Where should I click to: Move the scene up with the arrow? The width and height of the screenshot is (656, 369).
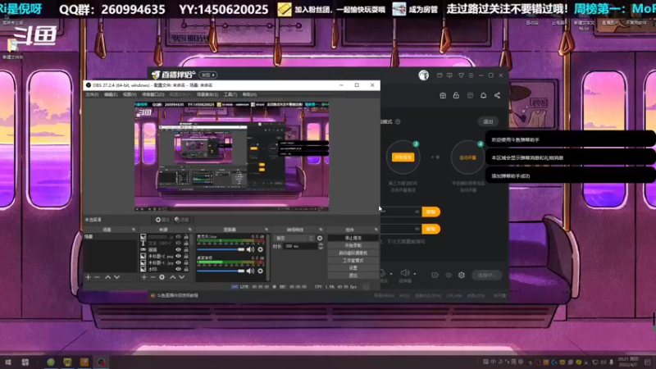click(x=107, y=277)
